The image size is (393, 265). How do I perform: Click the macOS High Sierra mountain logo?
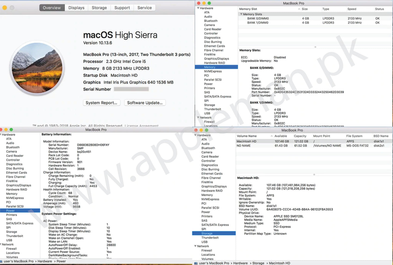click(x=37, y=68)
